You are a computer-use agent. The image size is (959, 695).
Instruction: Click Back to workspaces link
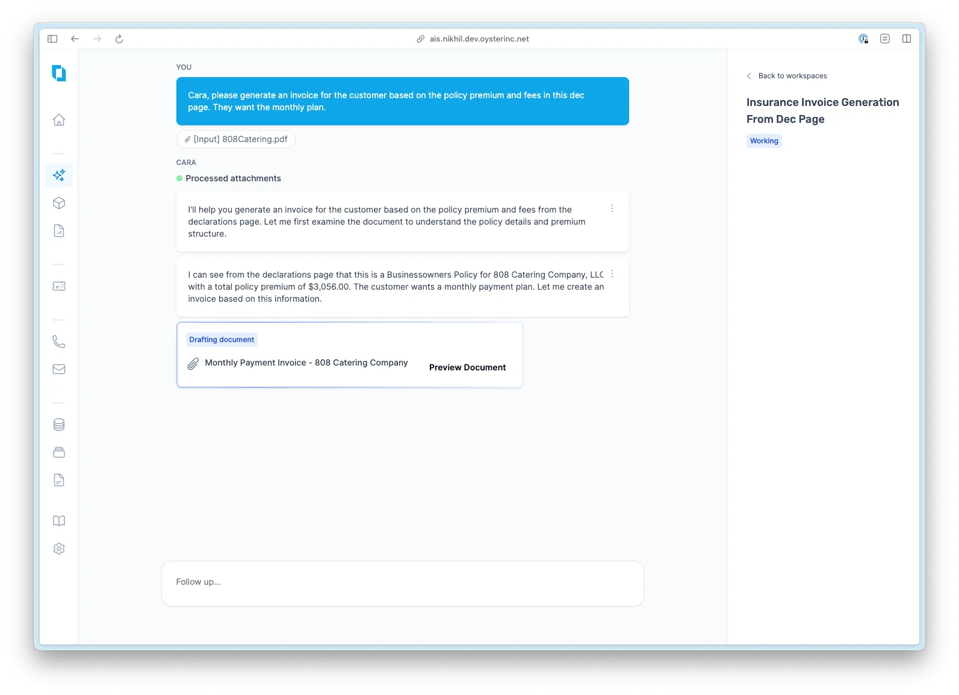787,76
